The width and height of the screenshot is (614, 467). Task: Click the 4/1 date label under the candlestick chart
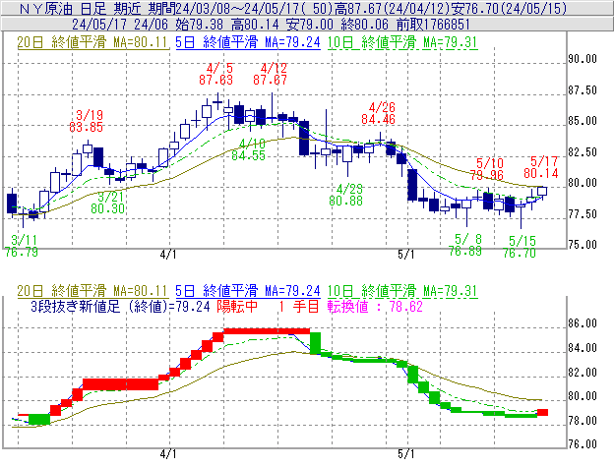click(x=168, y=255)
